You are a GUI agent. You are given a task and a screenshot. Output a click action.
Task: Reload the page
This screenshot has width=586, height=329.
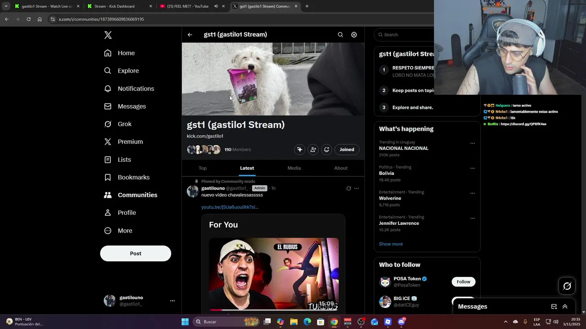28,19
